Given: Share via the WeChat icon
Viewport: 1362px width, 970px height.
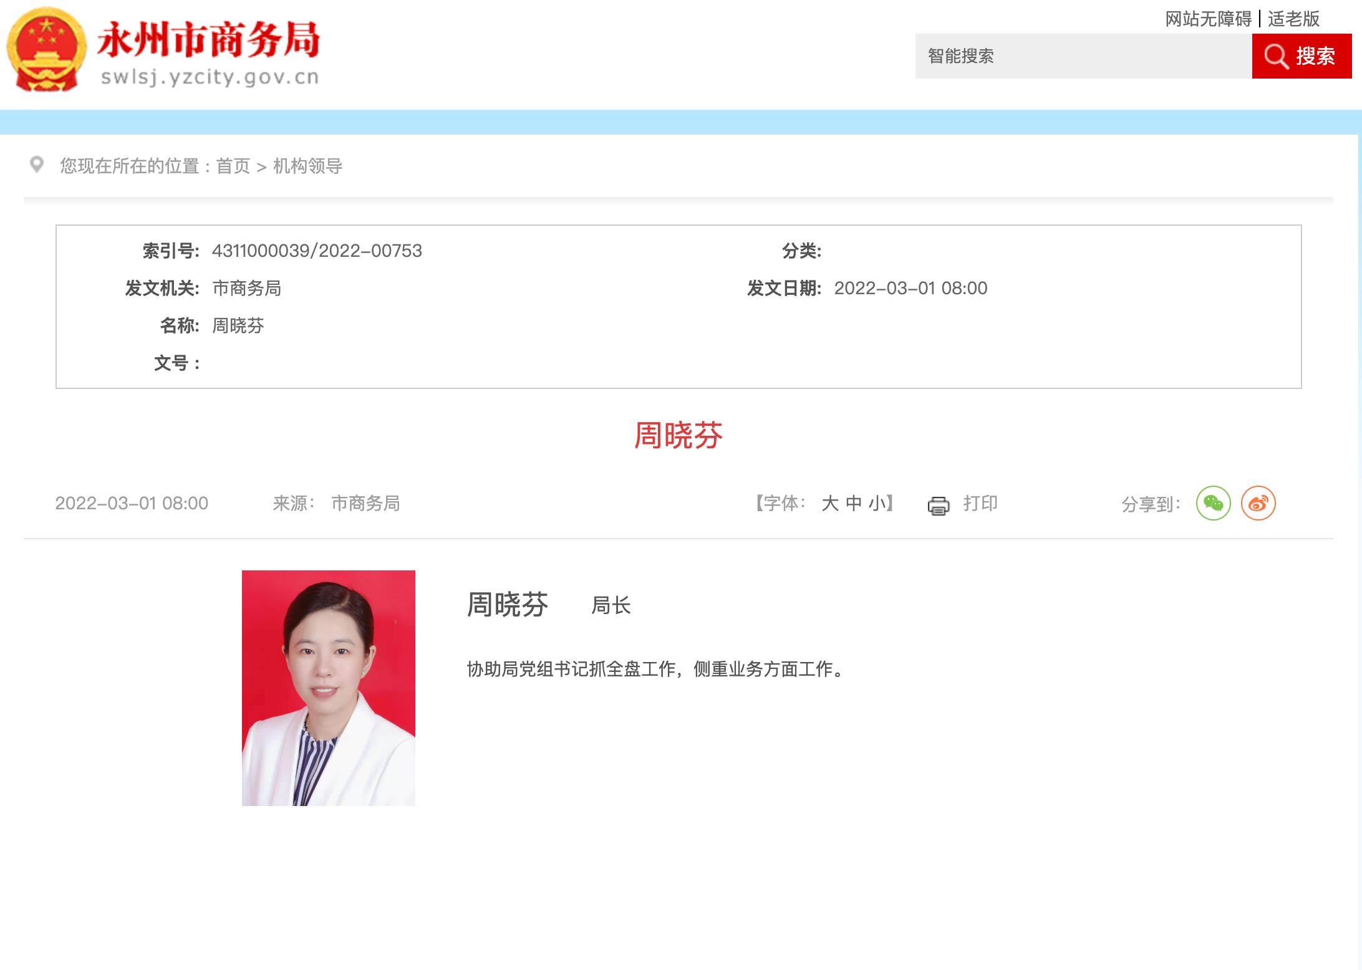Looking at the screenshot, I should pos(1213,503).
